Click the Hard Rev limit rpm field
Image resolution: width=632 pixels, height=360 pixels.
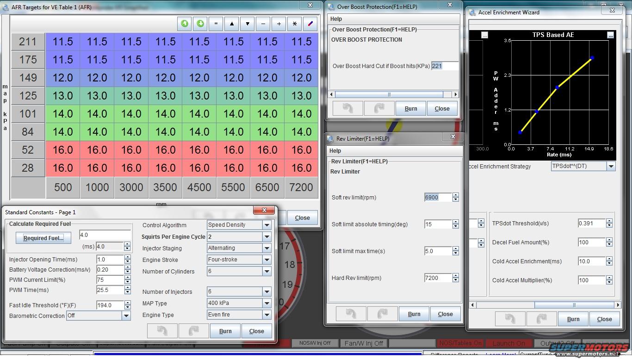[437, 278]
